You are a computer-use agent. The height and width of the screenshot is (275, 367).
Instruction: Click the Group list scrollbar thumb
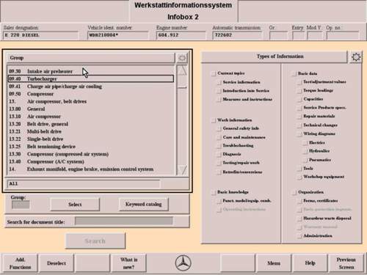(182, 82)
